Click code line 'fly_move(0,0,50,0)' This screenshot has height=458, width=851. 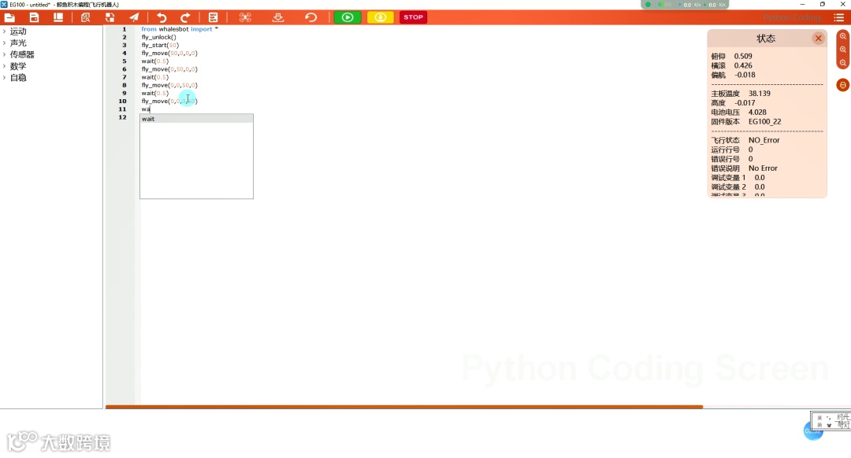(169, 85)
